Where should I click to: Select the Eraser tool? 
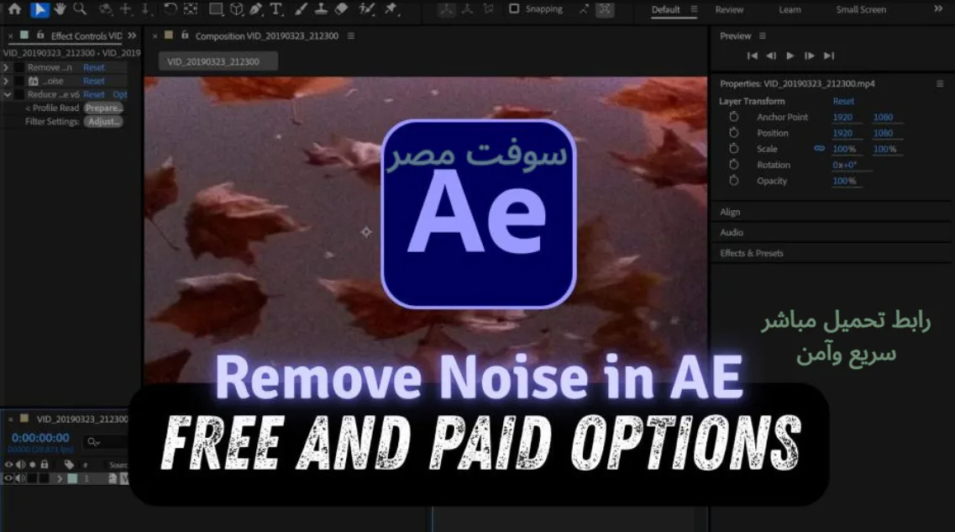click(342, 9)
